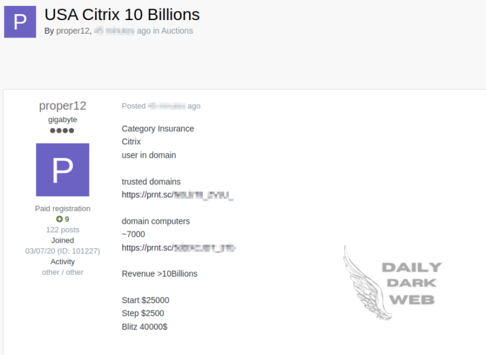Image resolution: width=486 pixels, height=355 pixels.
Task: Select the ~7000 value
Action: tap(133, 234)
